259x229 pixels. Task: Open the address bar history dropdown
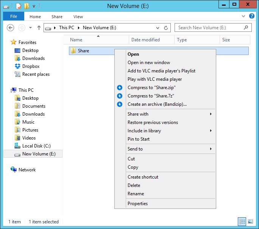tap(158, 28)
